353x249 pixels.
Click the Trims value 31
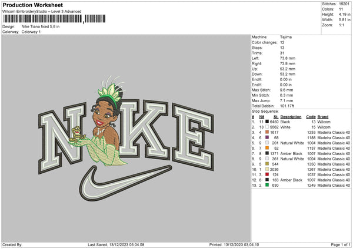tap(282, 53)
